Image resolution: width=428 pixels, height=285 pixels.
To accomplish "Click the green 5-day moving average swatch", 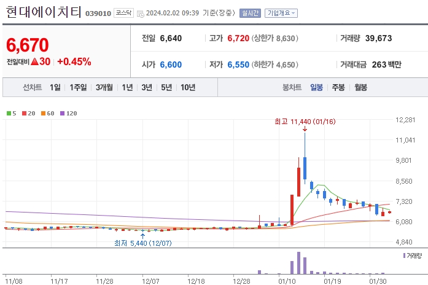I will click(x=9, y=113).
